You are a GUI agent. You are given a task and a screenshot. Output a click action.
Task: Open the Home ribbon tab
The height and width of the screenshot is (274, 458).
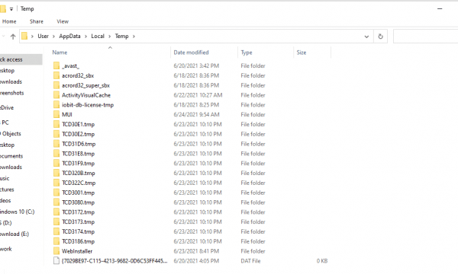(x=9, y=21)
